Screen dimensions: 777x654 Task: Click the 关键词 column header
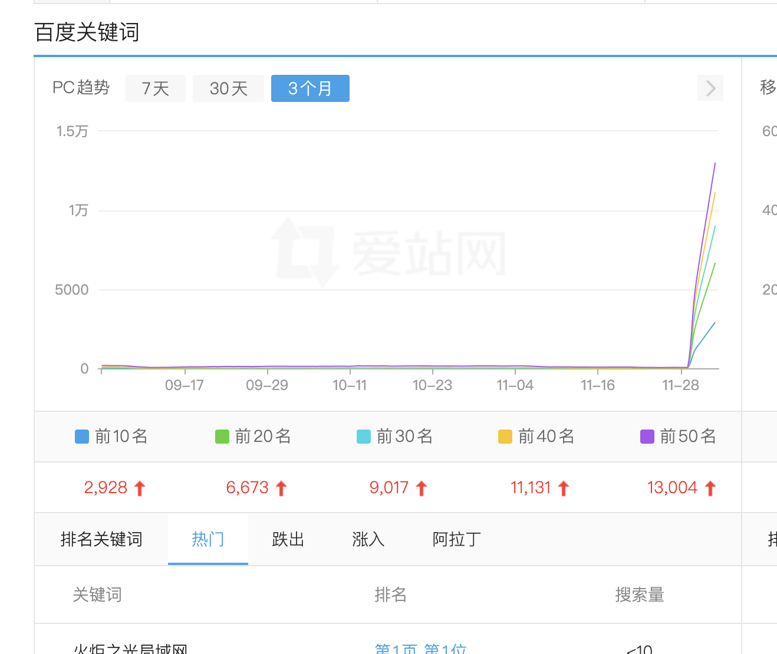(97, 595)
